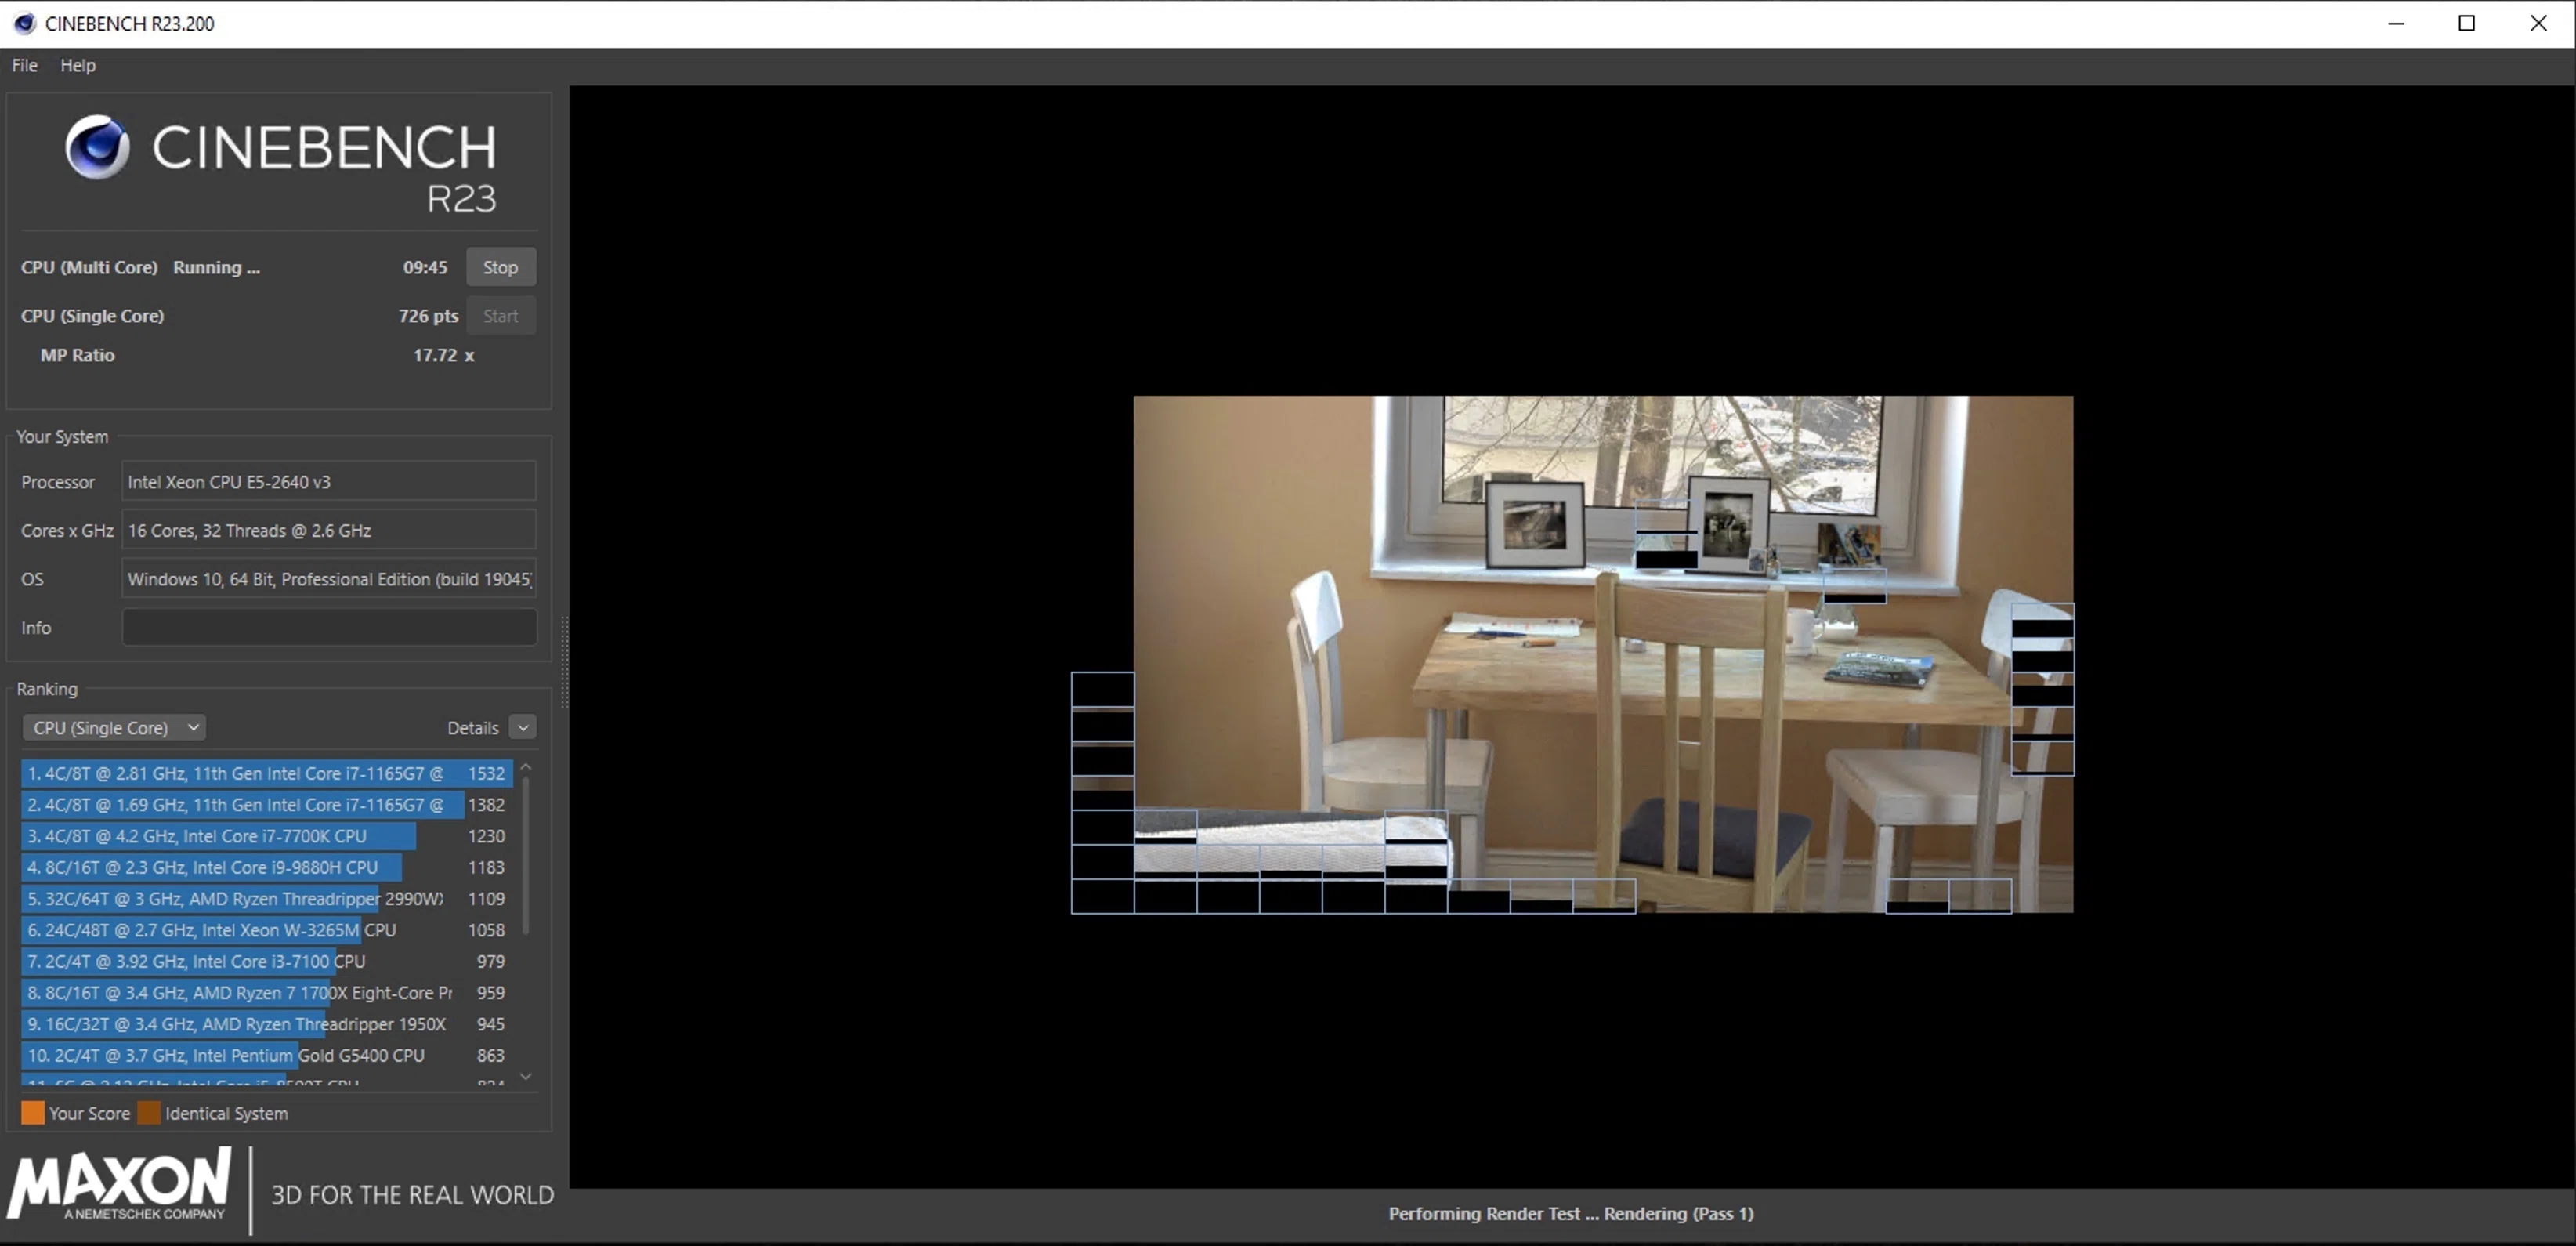Click the Start button for Single Core

[501, 316]
